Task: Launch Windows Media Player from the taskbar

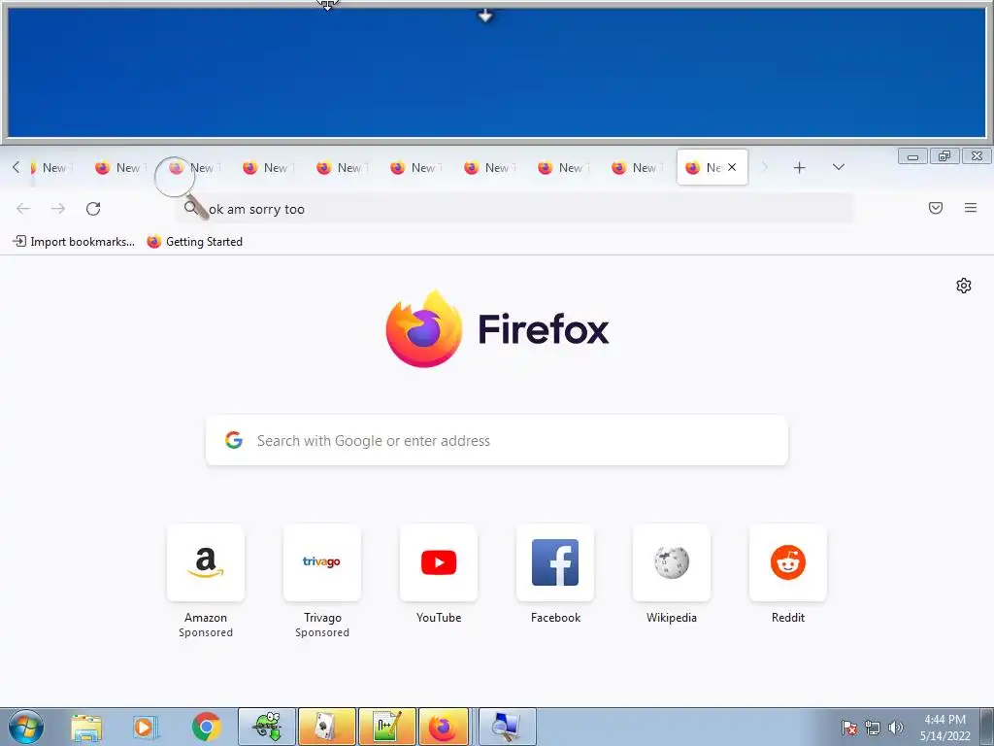Action: [x=146, y=727]
